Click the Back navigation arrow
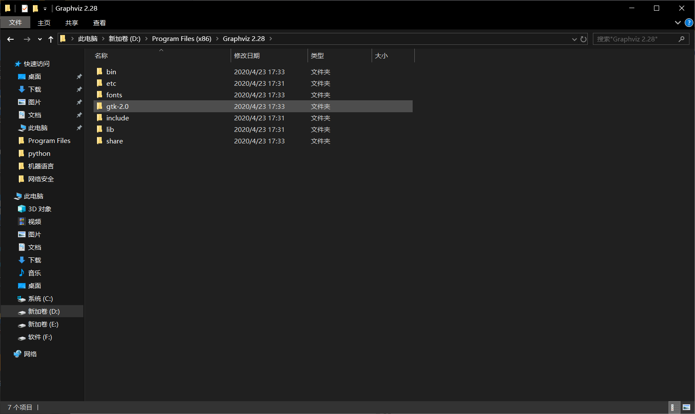Screen dimensions: 695x414 point(11,39)
